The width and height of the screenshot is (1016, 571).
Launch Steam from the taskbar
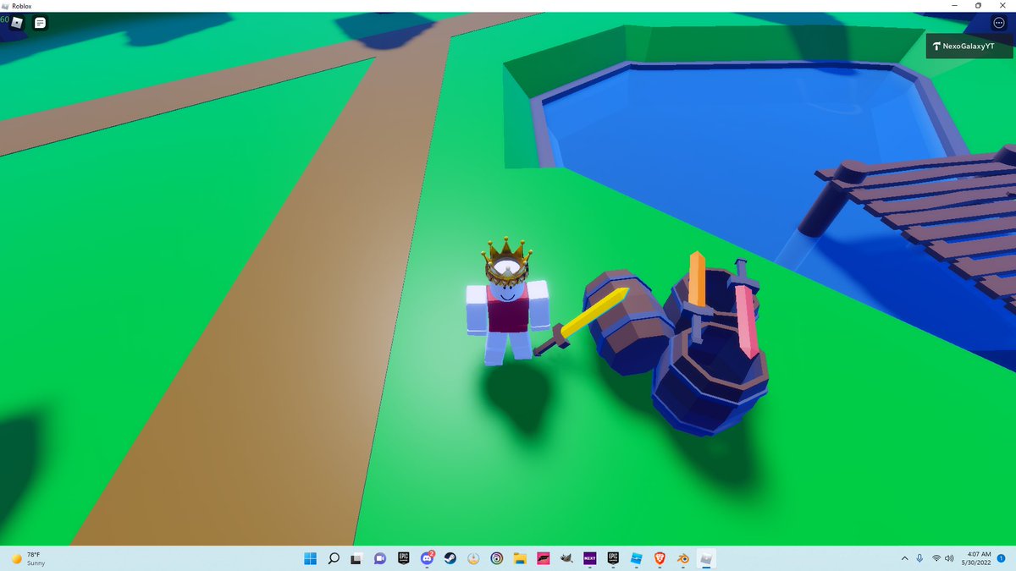click(x=450, y=558)
